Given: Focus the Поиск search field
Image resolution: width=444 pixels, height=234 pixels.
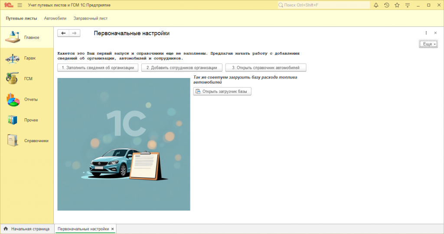Looking at the screenshot, I should (323, 5).
